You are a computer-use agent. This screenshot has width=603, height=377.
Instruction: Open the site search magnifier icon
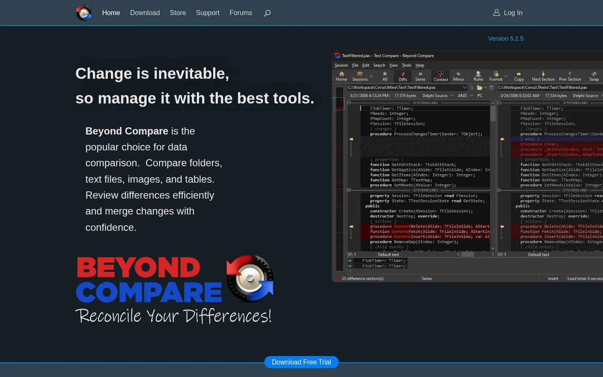click(x=267, y=13)
